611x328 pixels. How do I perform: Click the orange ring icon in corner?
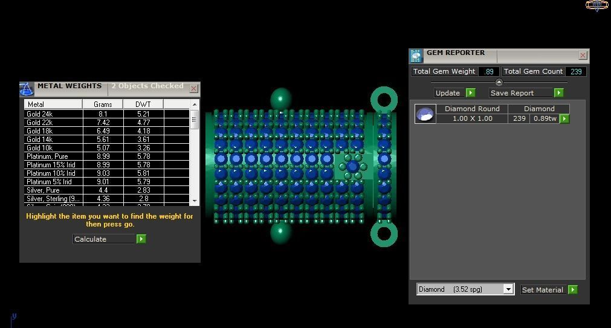pyautogui.click(x=597, y=5)
